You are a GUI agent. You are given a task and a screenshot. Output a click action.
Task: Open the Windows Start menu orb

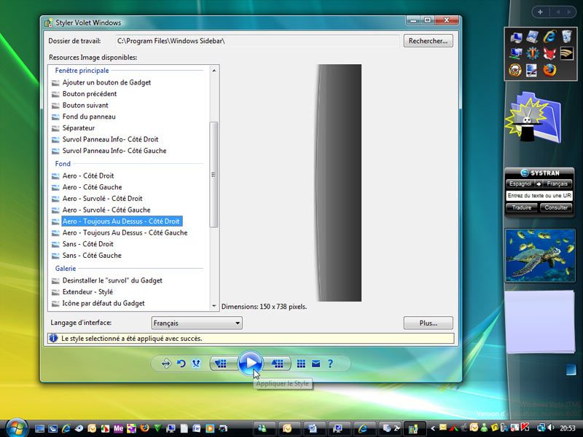(14, 428)
